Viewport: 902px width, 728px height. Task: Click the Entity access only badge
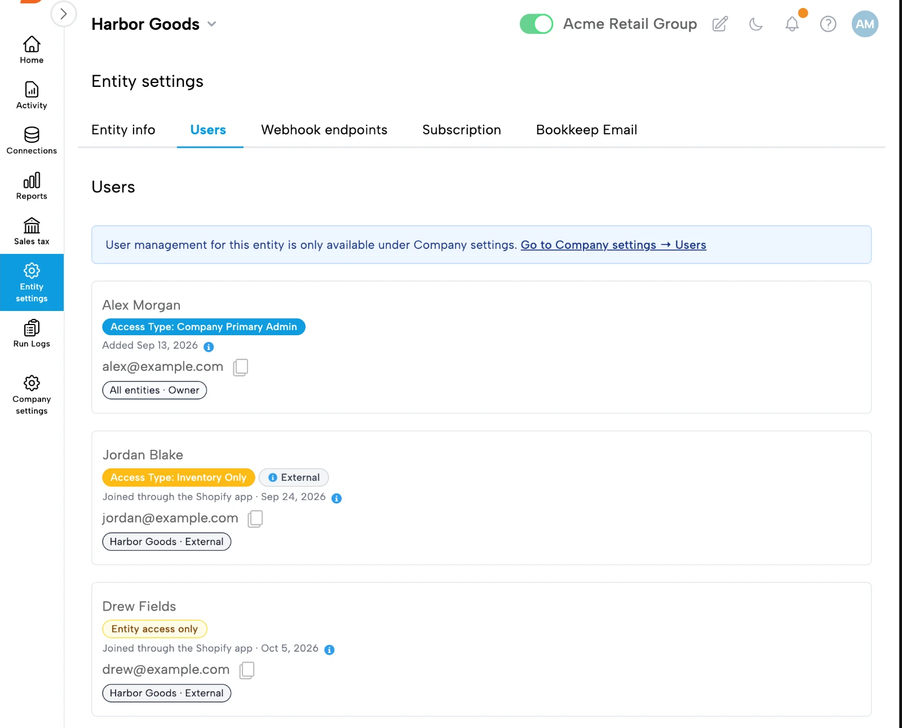point(154,629)
